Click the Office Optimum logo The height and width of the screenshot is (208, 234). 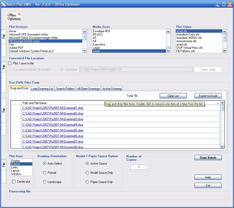tap(14, 17)
